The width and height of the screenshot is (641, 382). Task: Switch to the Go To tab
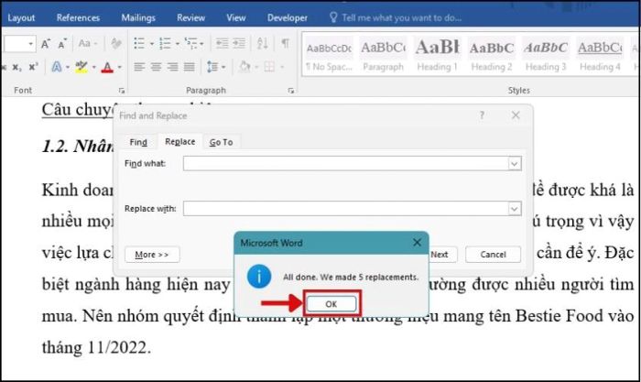[x=222, y=142]
